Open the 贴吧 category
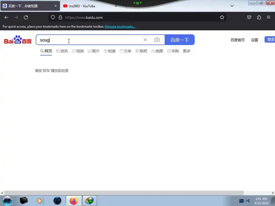 point(141,51)
